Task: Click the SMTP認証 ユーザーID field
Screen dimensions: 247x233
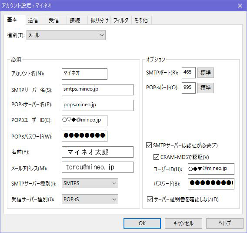Action: [x=211, y=169]
